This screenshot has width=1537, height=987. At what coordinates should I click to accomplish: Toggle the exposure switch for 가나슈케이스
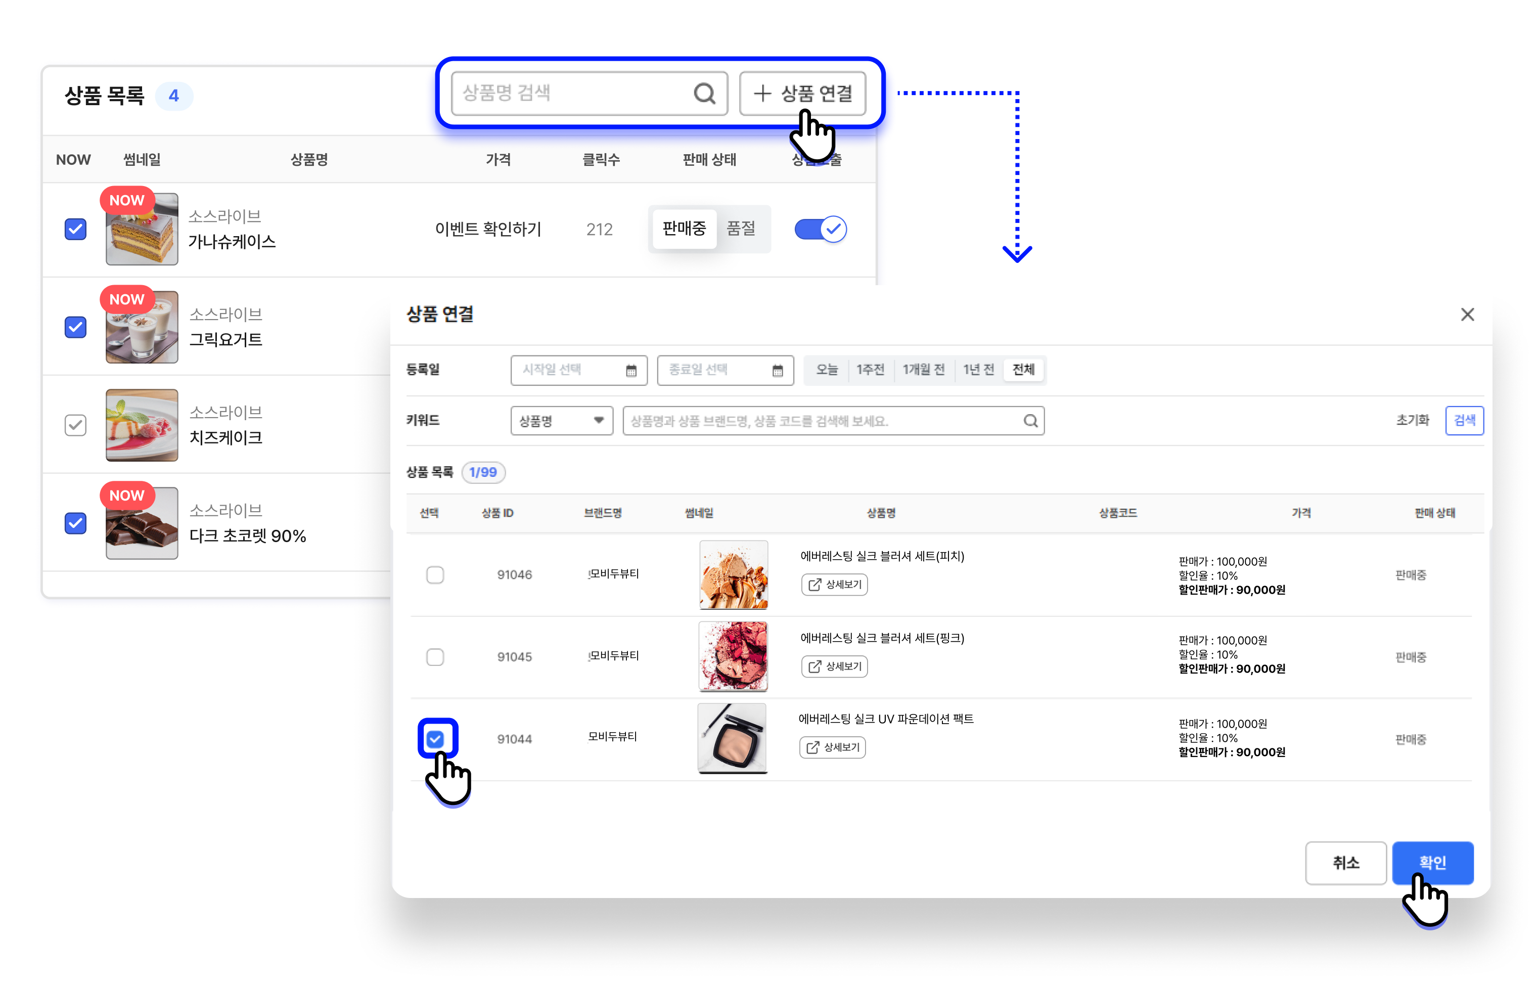pyautogui.click(x=820, y=229)
